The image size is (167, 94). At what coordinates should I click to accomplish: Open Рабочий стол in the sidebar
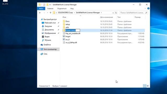[x=50, y=23]
